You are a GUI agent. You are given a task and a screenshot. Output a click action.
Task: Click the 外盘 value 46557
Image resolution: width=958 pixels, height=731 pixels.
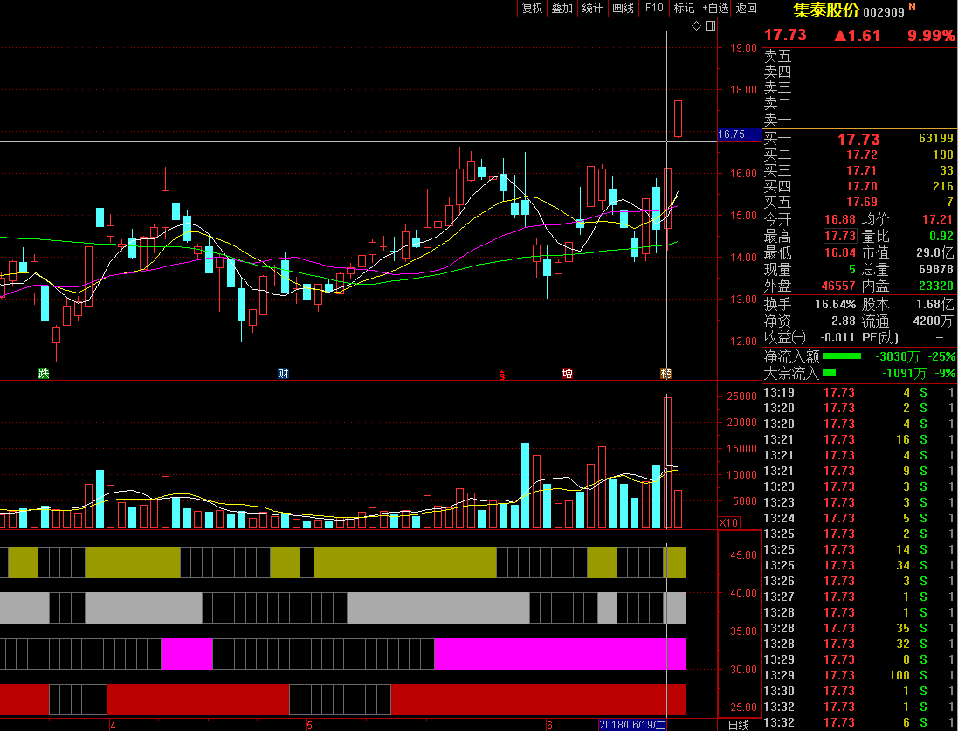(x=838, y=286)
